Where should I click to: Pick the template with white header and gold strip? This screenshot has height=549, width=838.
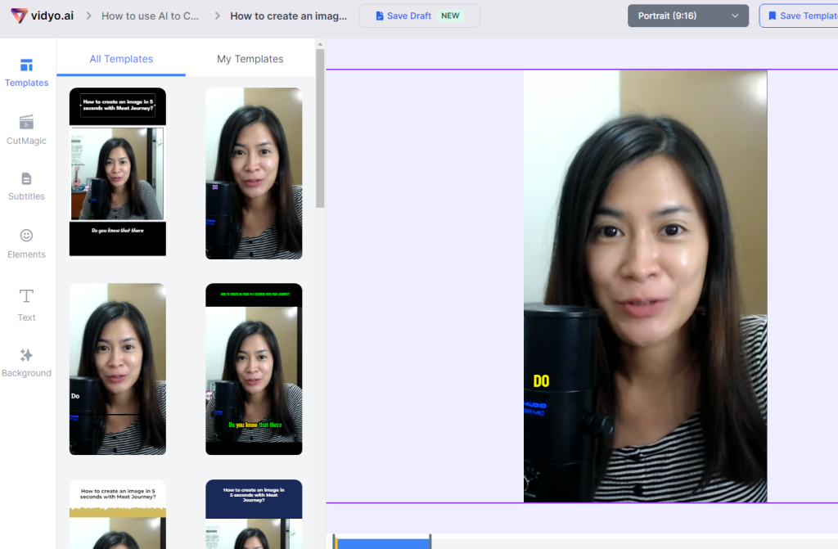pyautogui.click(x=118, y=514)
